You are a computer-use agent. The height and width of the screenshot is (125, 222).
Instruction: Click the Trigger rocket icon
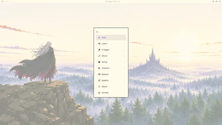(x=99, y=50)
